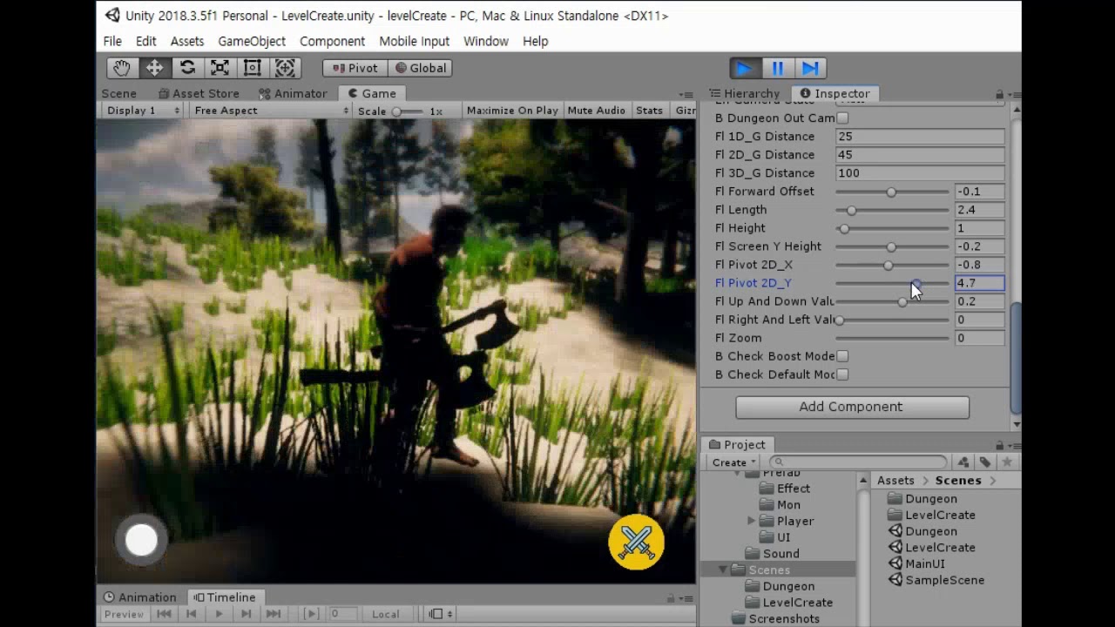Click Assets in the Project breadcrumb

895,481
